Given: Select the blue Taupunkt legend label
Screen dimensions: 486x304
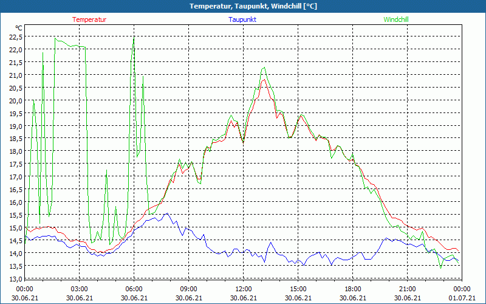Looking at the screenshot, I should pos(242,19).
